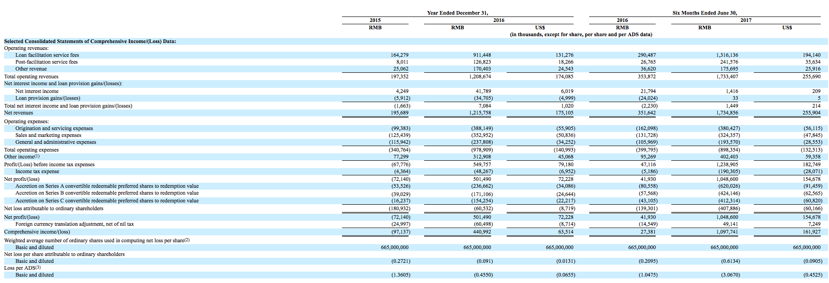Image resolution: width=829 pixels, height=283 pixels.
Task: Click the 1,208,674 total operating revenues value
Action: [480, 76]
